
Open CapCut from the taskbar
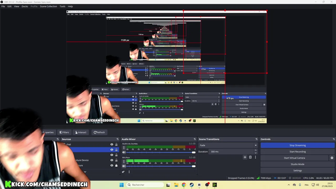click(x=199, y=185)
